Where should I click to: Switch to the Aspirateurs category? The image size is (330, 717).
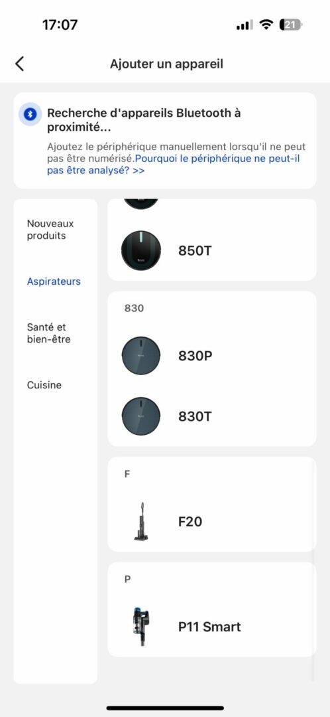click(54, 281)
